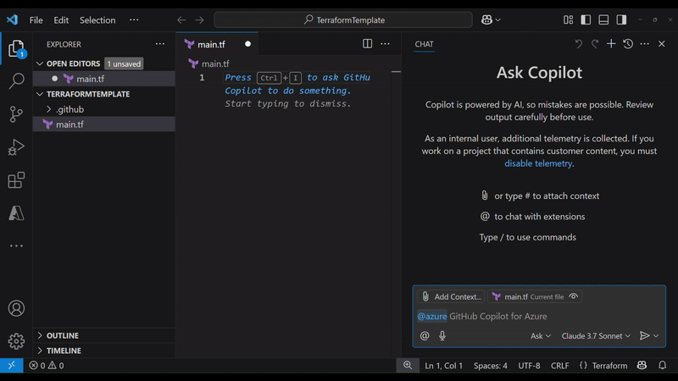Viewport: 678px width, 381px height.
Task: Start a new chat
Action: (611, 44)
